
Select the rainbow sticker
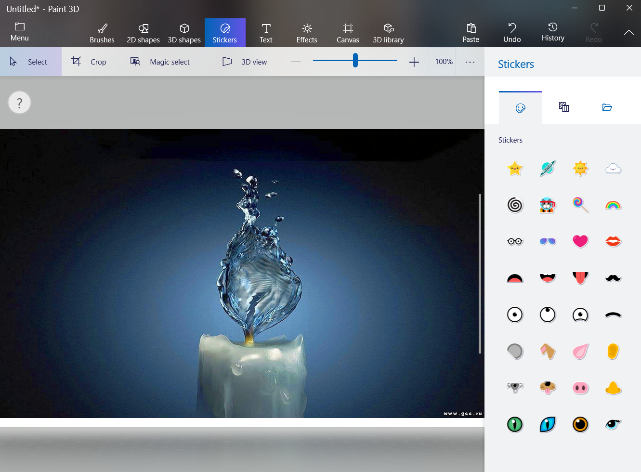point(613,205)
